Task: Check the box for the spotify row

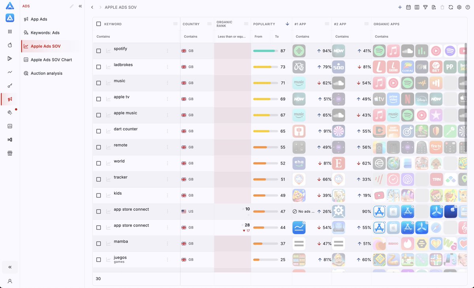Action: (99, 51)
